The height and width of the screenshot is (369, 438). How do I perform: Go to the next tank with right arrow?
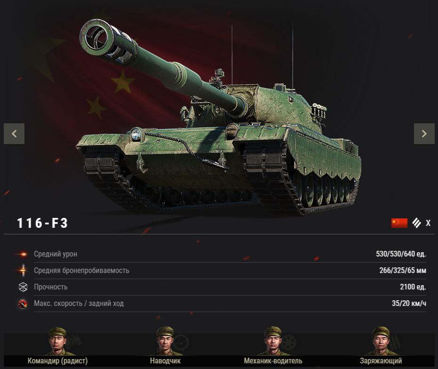pyautogui.click(x=424, y=134)
